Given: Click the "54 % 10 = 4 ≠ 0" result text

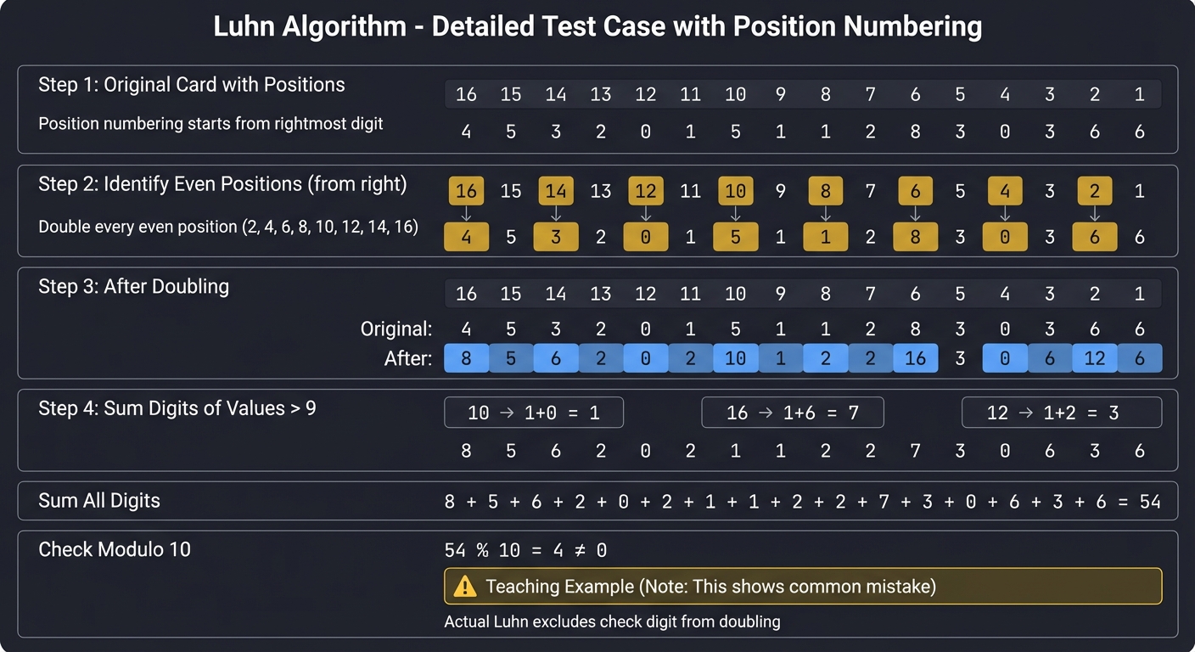Looking at the screenshot, I should [524, 549].
